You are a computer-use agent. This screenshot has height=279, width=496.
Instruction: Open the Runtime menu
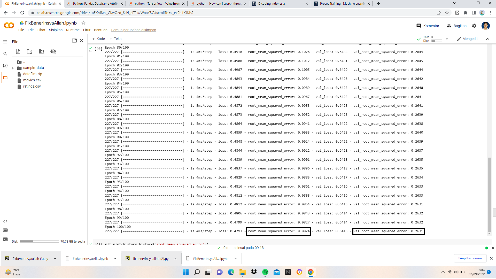coord(73,30)
